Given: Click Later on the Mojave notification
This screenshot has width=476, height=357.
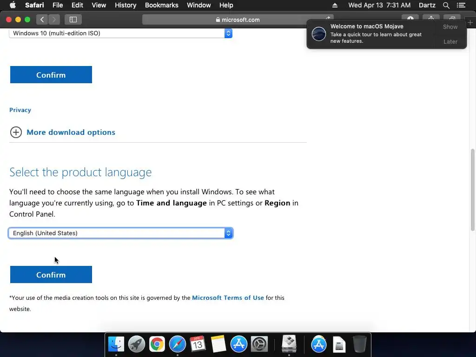Looking at the screenshot, I should tap(450, 41).
